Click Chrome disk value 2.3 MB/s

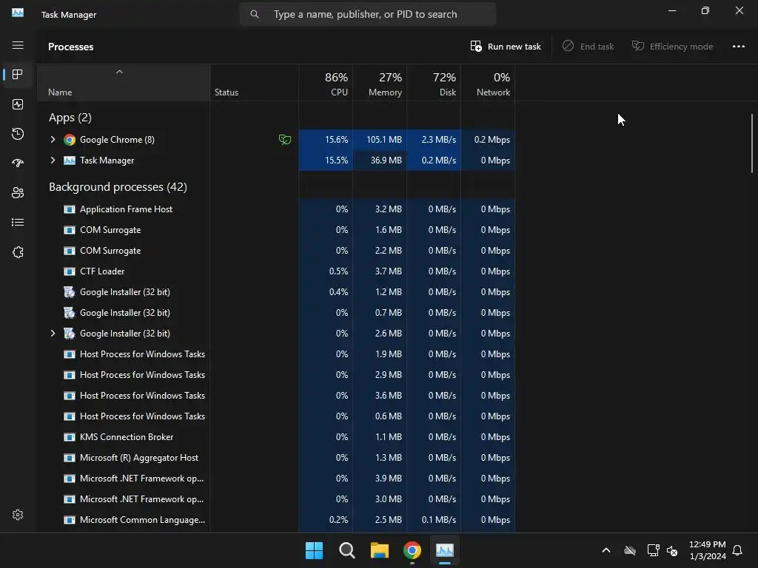[x=438, y=140]
